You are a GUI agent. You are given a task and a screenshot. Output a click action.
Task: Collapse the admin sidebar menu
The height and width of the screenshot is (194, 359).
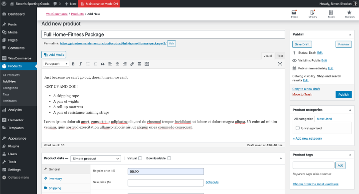16,177
